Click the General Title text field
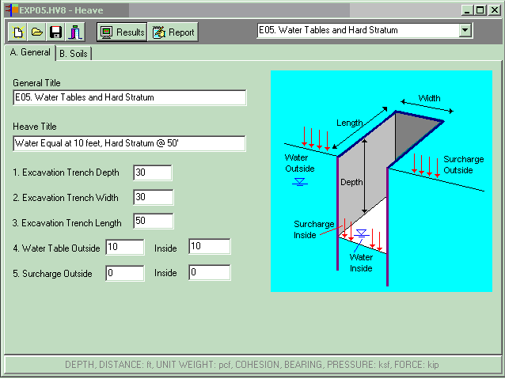505x379 pixels. [x=130, y=97]
